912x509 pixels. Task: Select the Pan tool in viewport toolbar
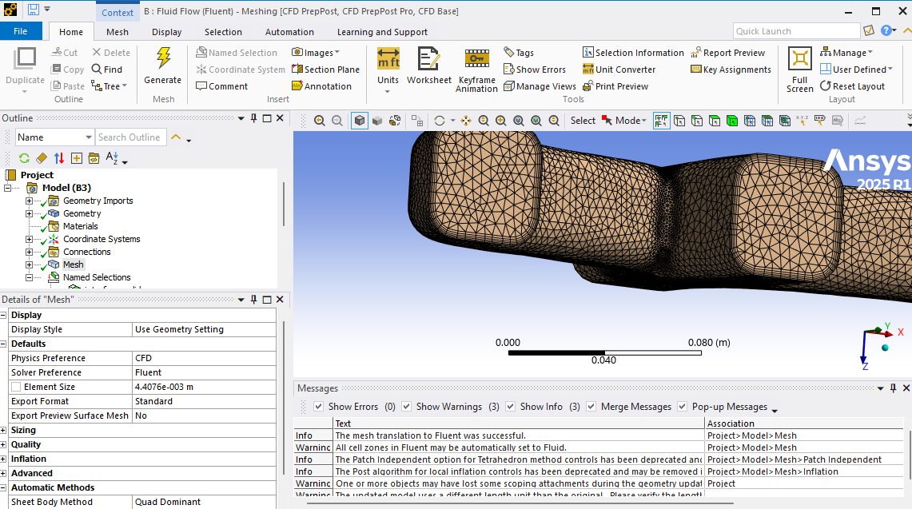tap(465, 121)
